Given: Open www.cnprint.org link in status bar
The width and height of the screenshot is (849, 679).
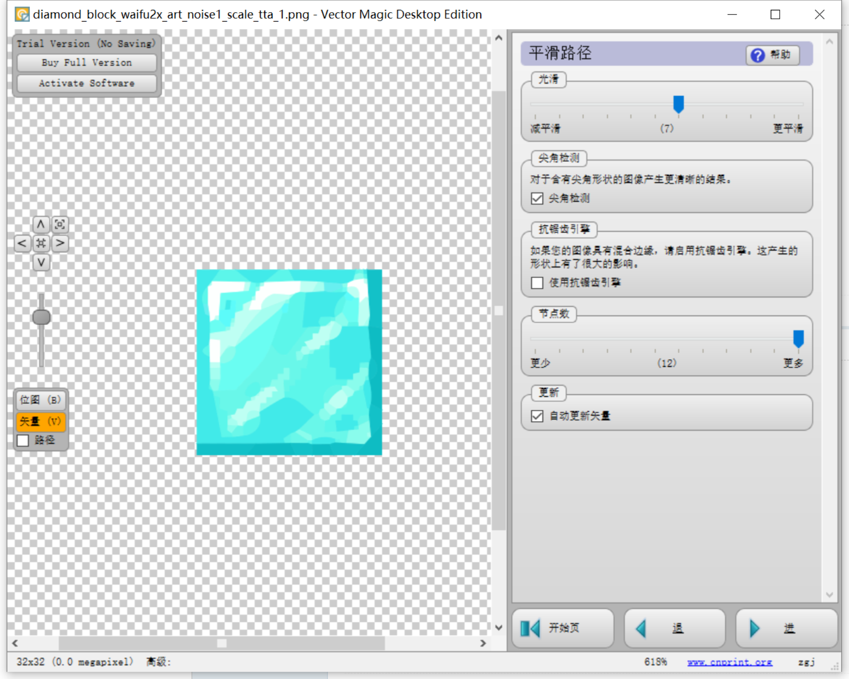Looking at the screenshot, I should pos(730,662).
